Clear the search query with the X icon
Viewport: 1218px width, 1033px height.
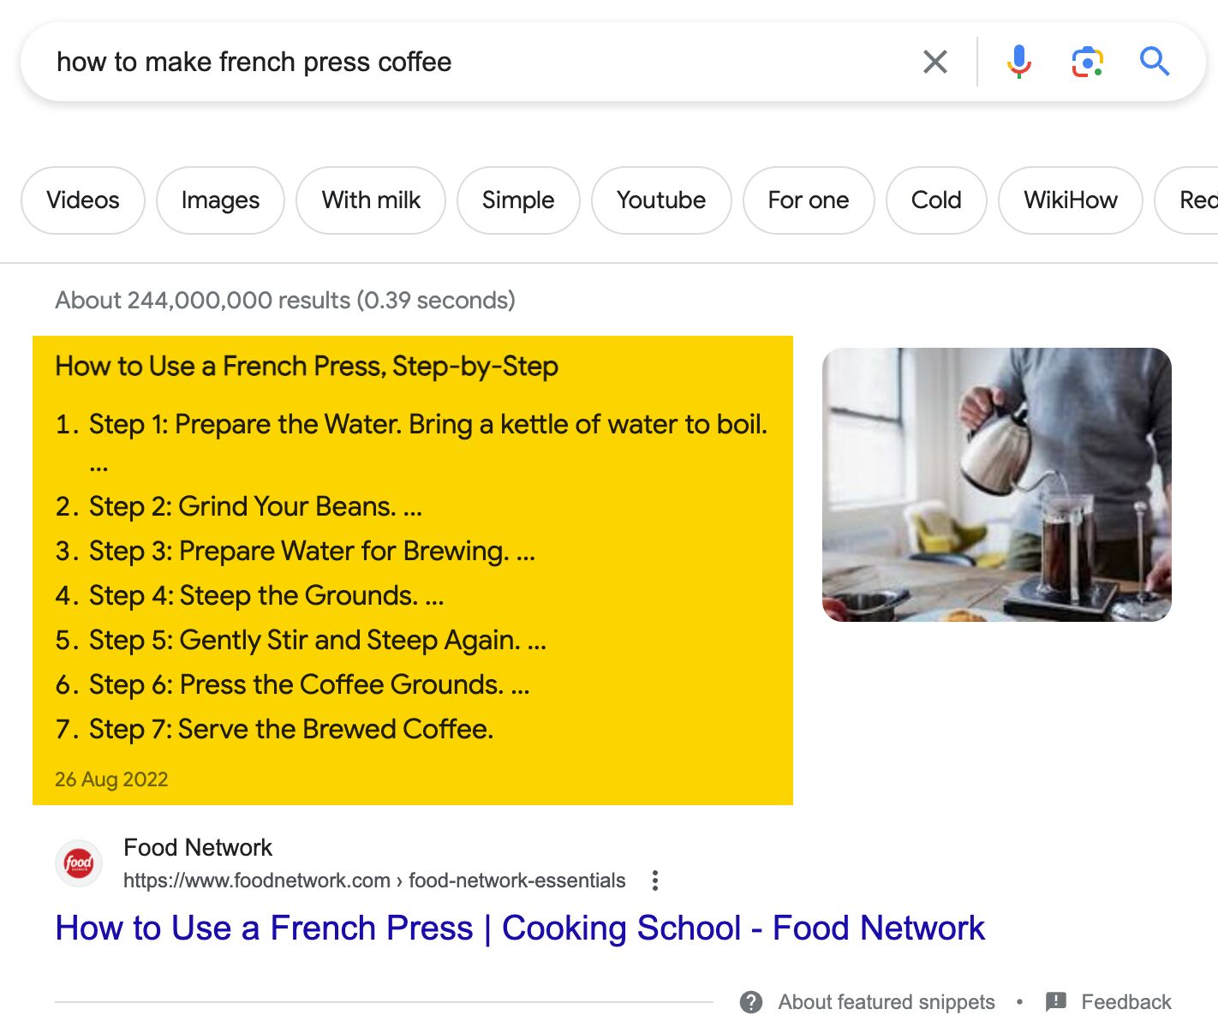click(935, 61)
